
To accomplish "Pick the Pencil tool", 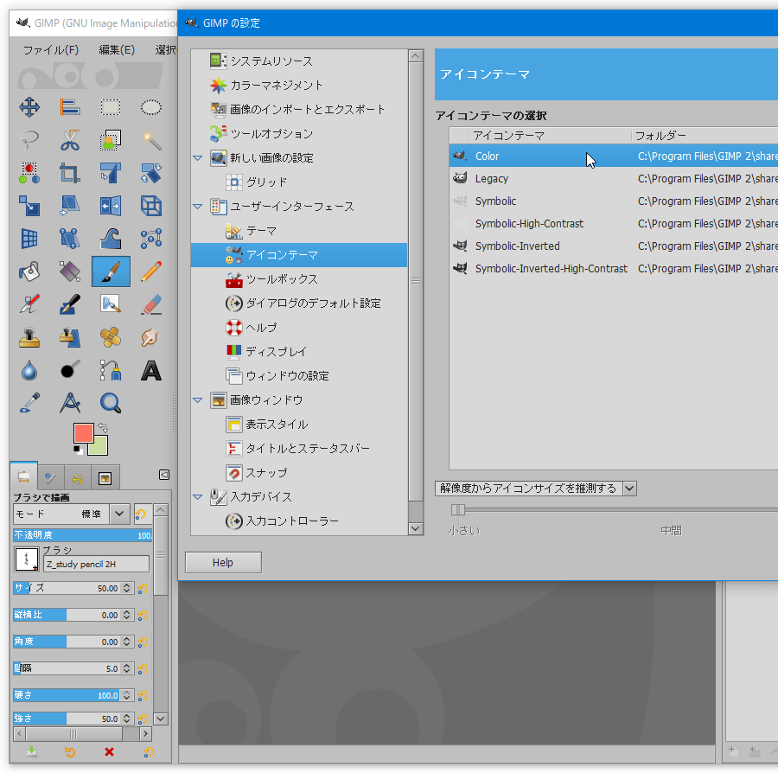I will point(150,272).
